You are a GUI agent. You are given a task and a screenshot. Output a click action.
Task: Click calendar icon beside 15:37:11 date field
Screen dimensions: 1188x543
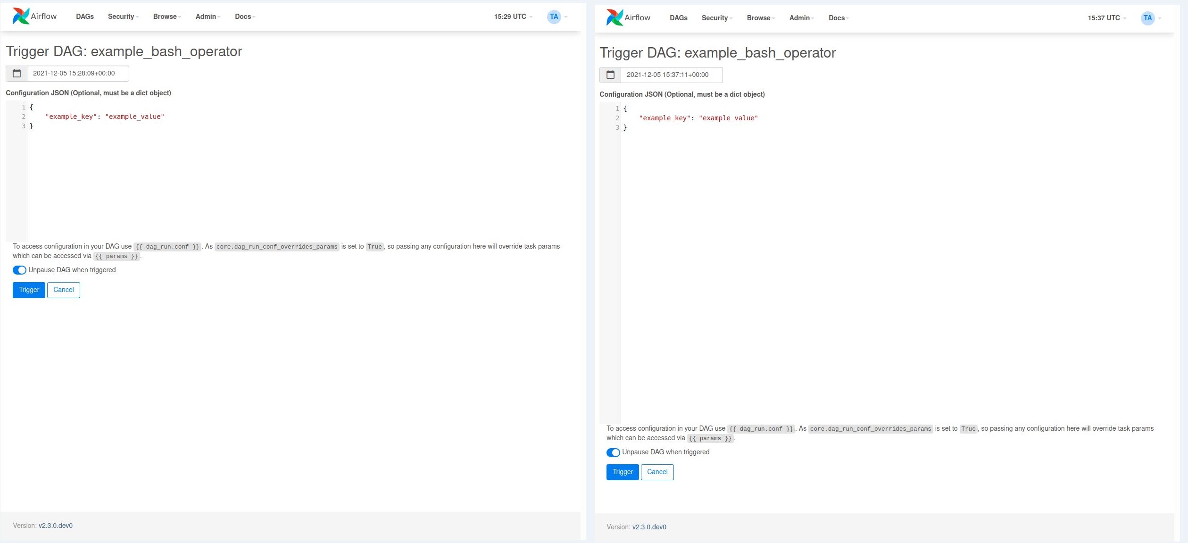[610, 75]
